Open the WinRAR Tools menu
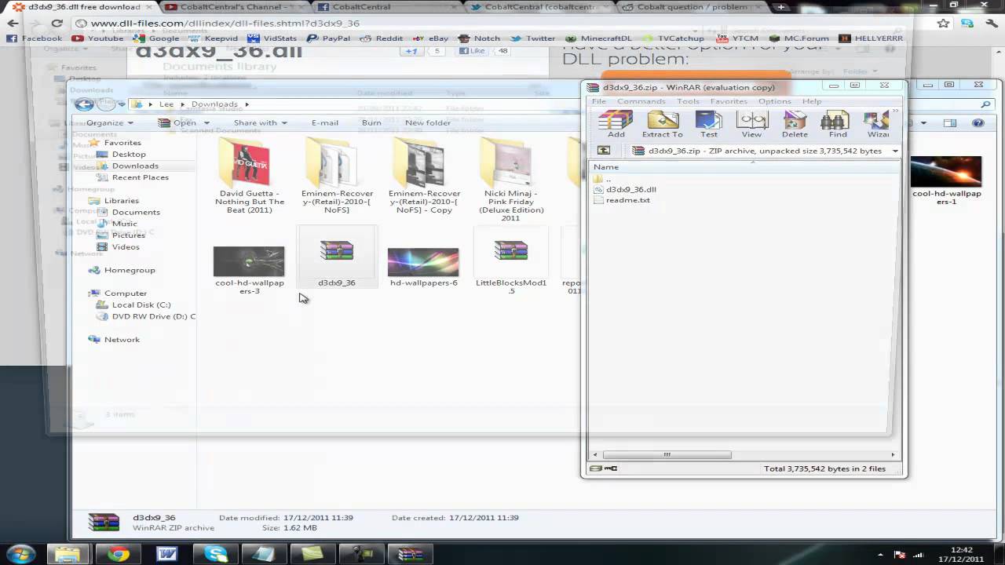The width and height of the screenshot is (1005, 565). (x=688, y=101)
